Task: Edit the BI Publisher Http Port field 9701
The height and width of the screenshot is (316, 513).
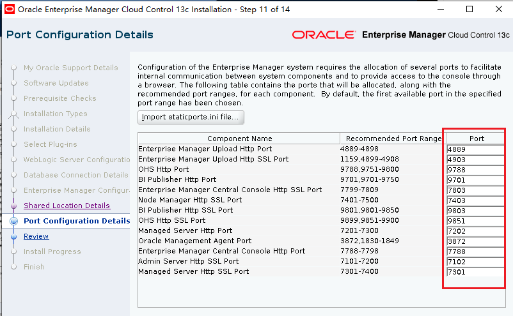Action: 475,180
